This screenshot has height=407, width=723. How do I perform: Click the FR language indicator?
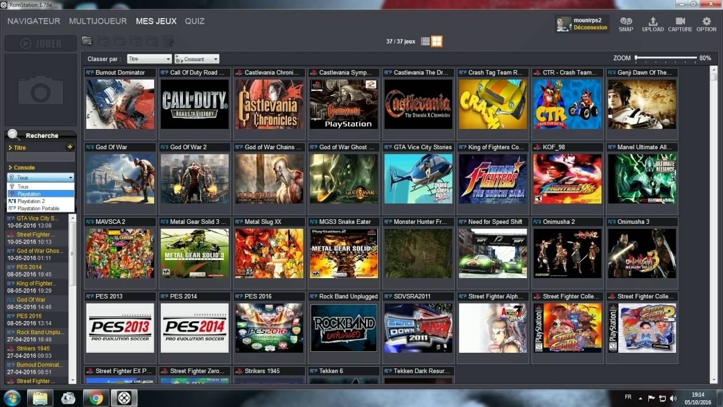point(629,397)
